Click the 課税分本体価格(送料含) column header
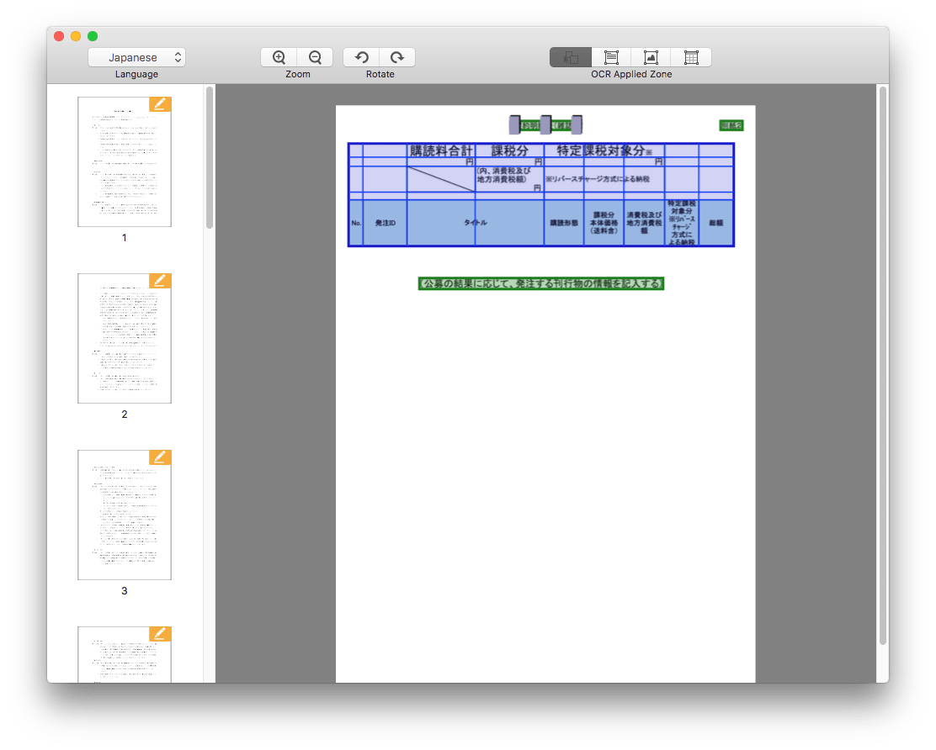Image resolution: width=936 pixels, height=750 pixels. point(604,222)
